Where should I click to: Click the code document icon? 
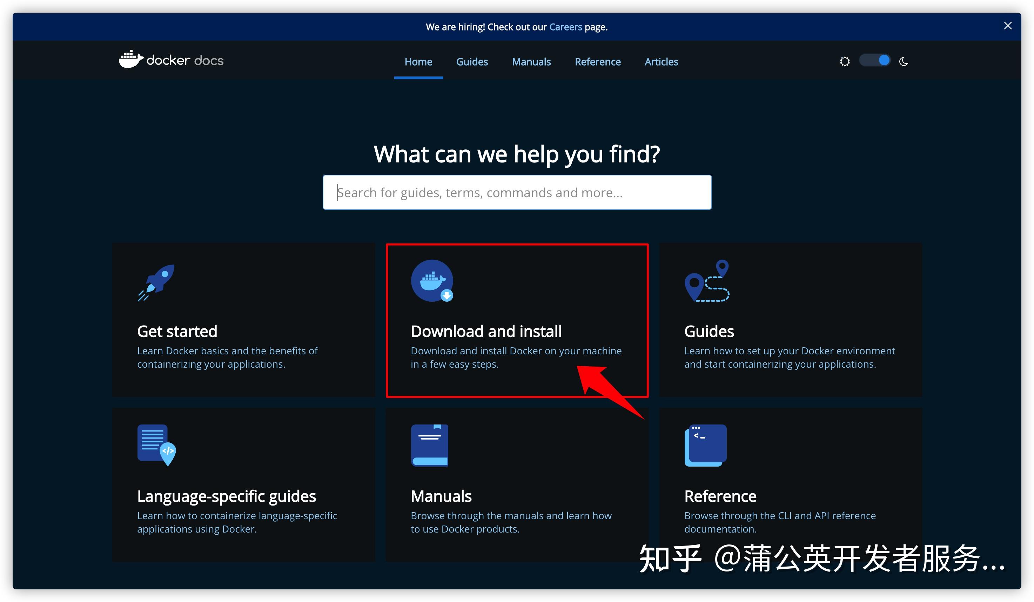(x=157, y=445)
